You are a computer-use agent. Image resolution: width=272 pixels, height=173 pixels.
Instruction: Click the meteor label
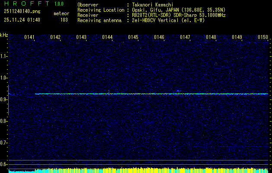click(61, 13)
